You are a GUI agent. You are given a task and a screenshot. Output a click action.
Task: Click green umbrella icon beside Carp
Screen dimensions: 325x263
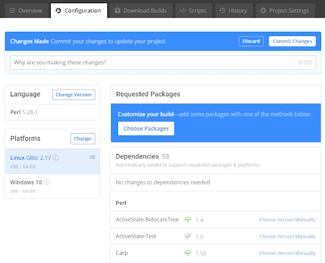coord(188,253)
